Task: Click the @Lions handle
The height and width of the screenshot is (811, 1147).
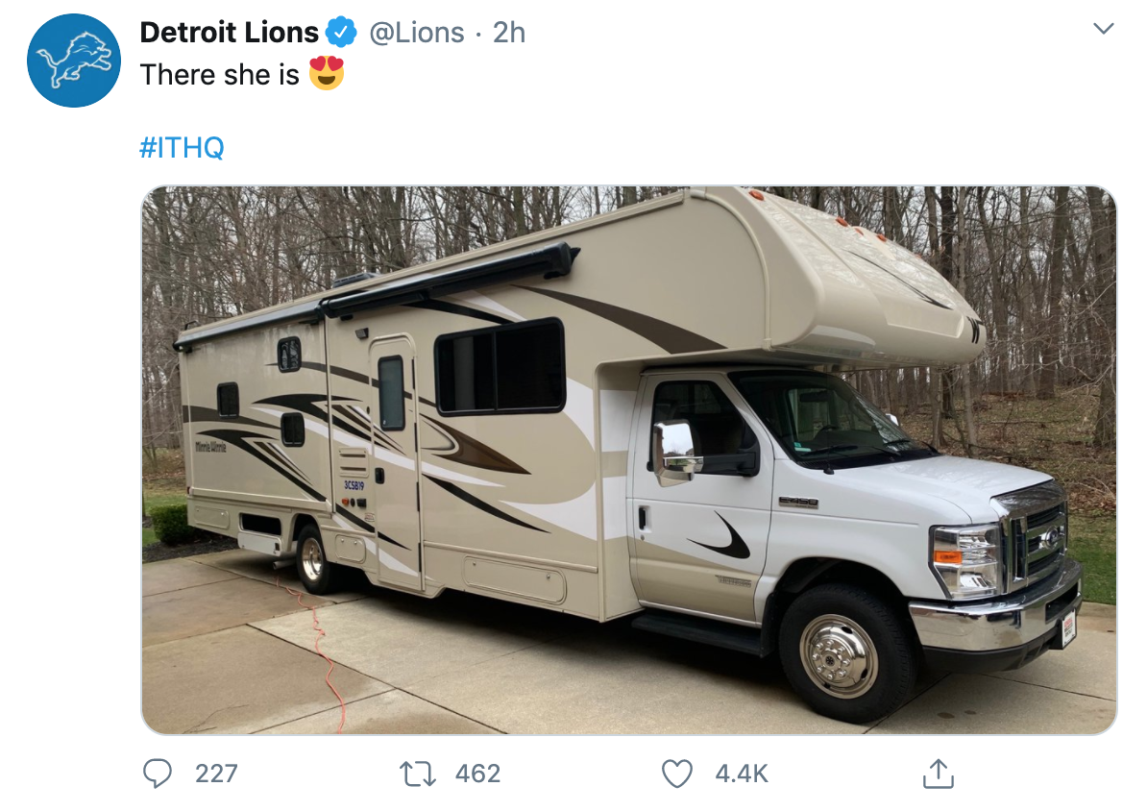Action: (x=416, y=33)
